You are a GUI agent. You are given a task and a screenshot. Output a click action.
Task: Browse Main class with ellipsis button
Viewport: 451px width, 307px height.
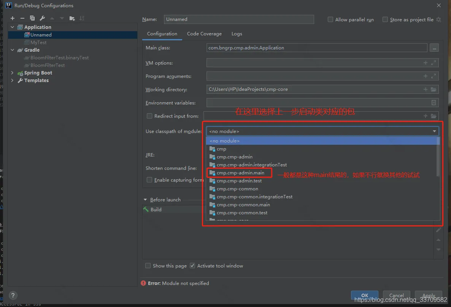[x=434, y=48]
